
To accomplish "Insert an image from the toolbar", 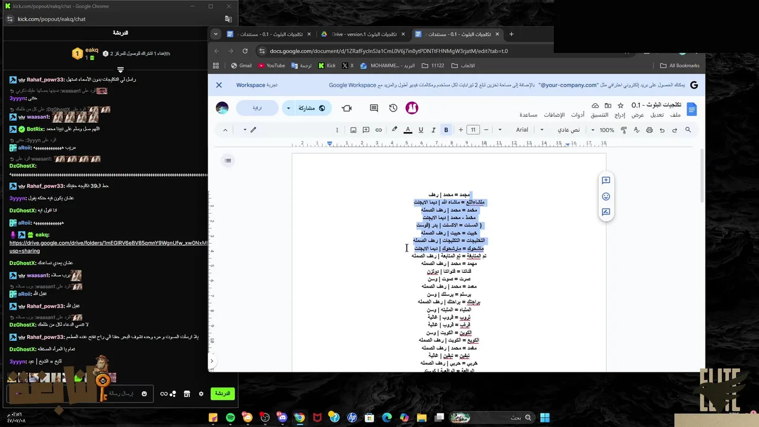I will click(353, 130).
